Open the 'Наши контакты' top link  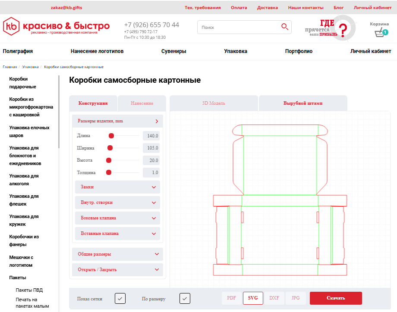click(x=306, y=8)
